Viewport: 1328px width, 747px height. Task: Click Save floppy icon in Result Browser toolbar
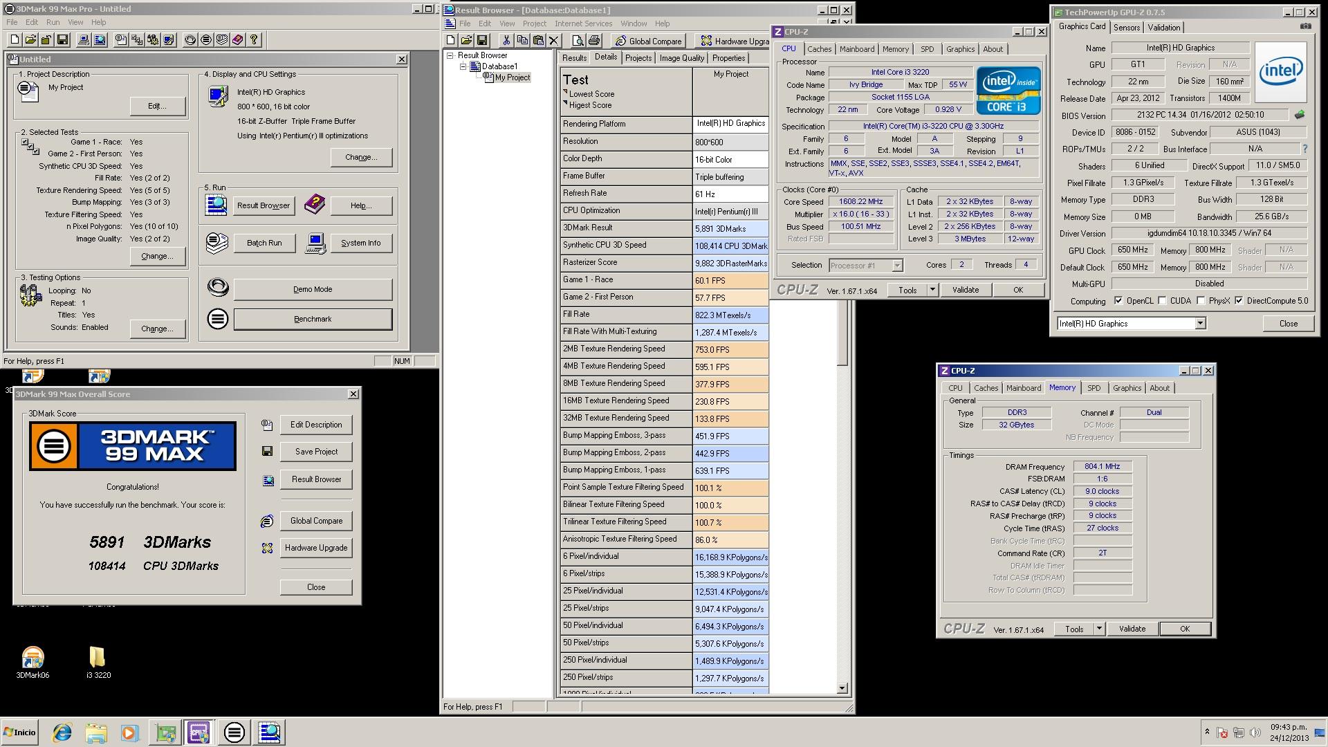(x=482, y=41)
